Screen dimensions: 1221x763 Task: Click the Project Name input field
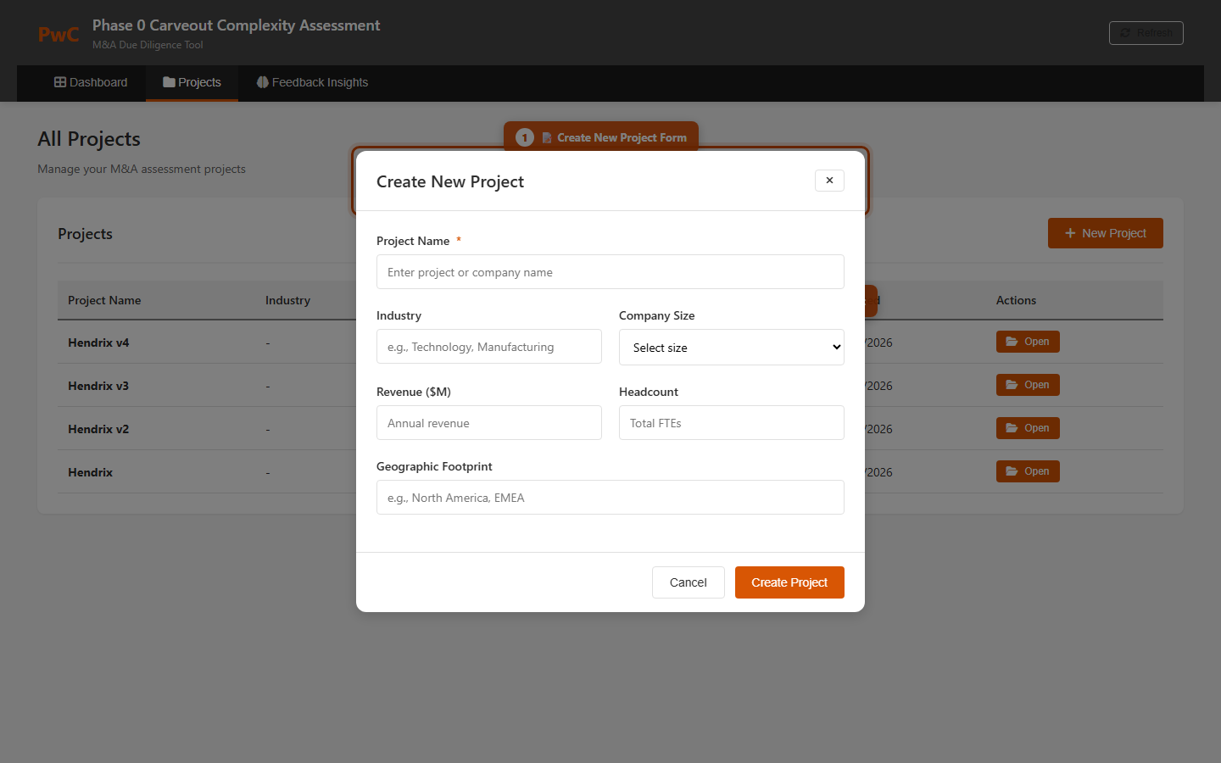(x=610, y=271)
